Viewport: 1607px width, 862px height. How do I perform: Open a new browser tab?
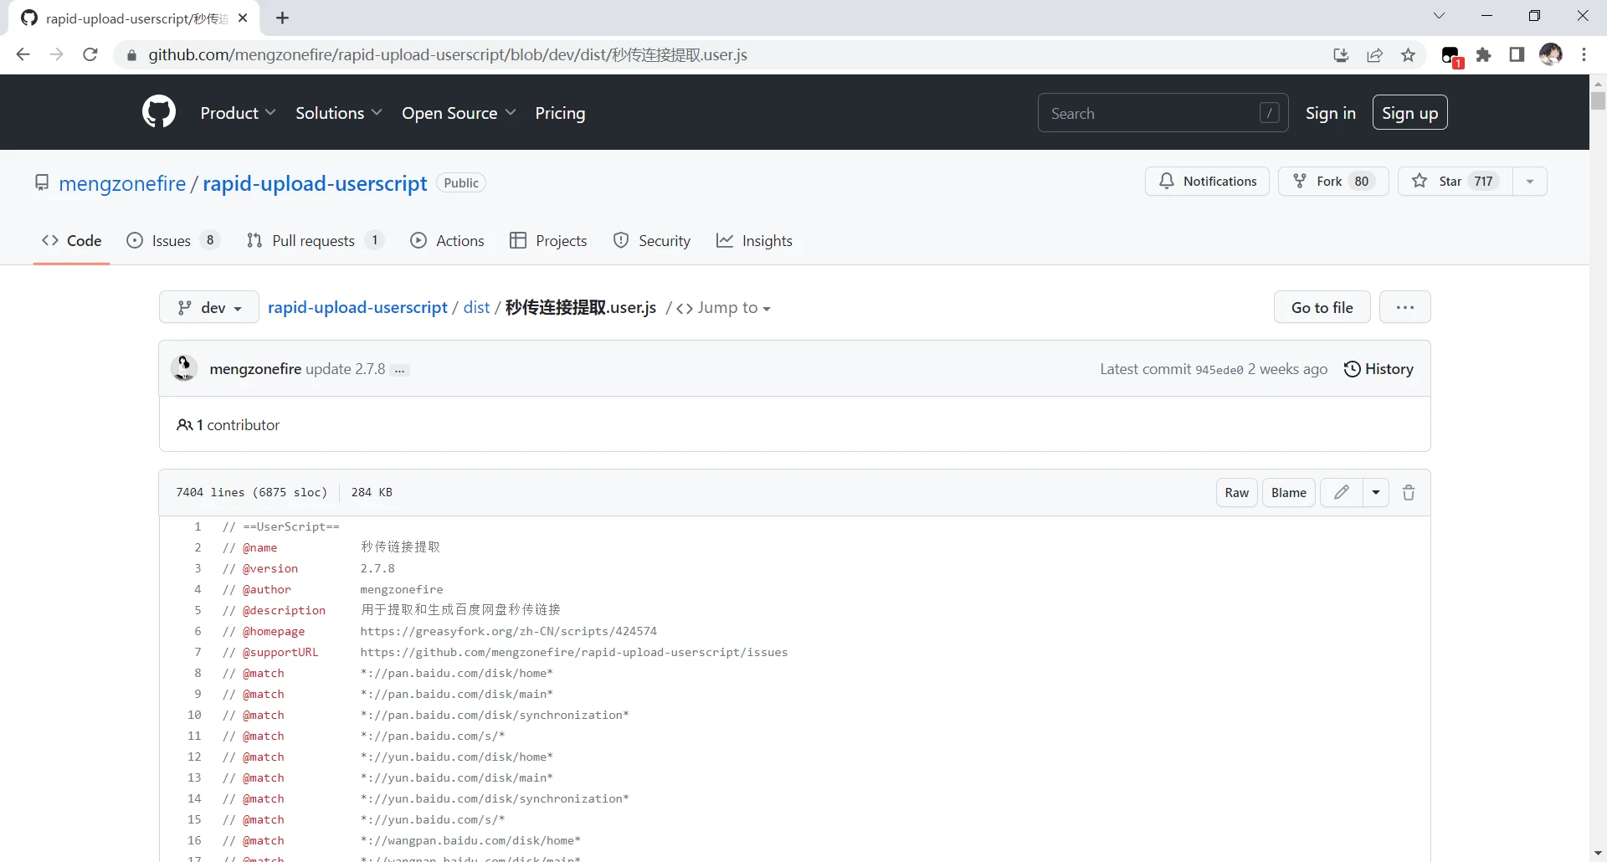coord(283,18)
